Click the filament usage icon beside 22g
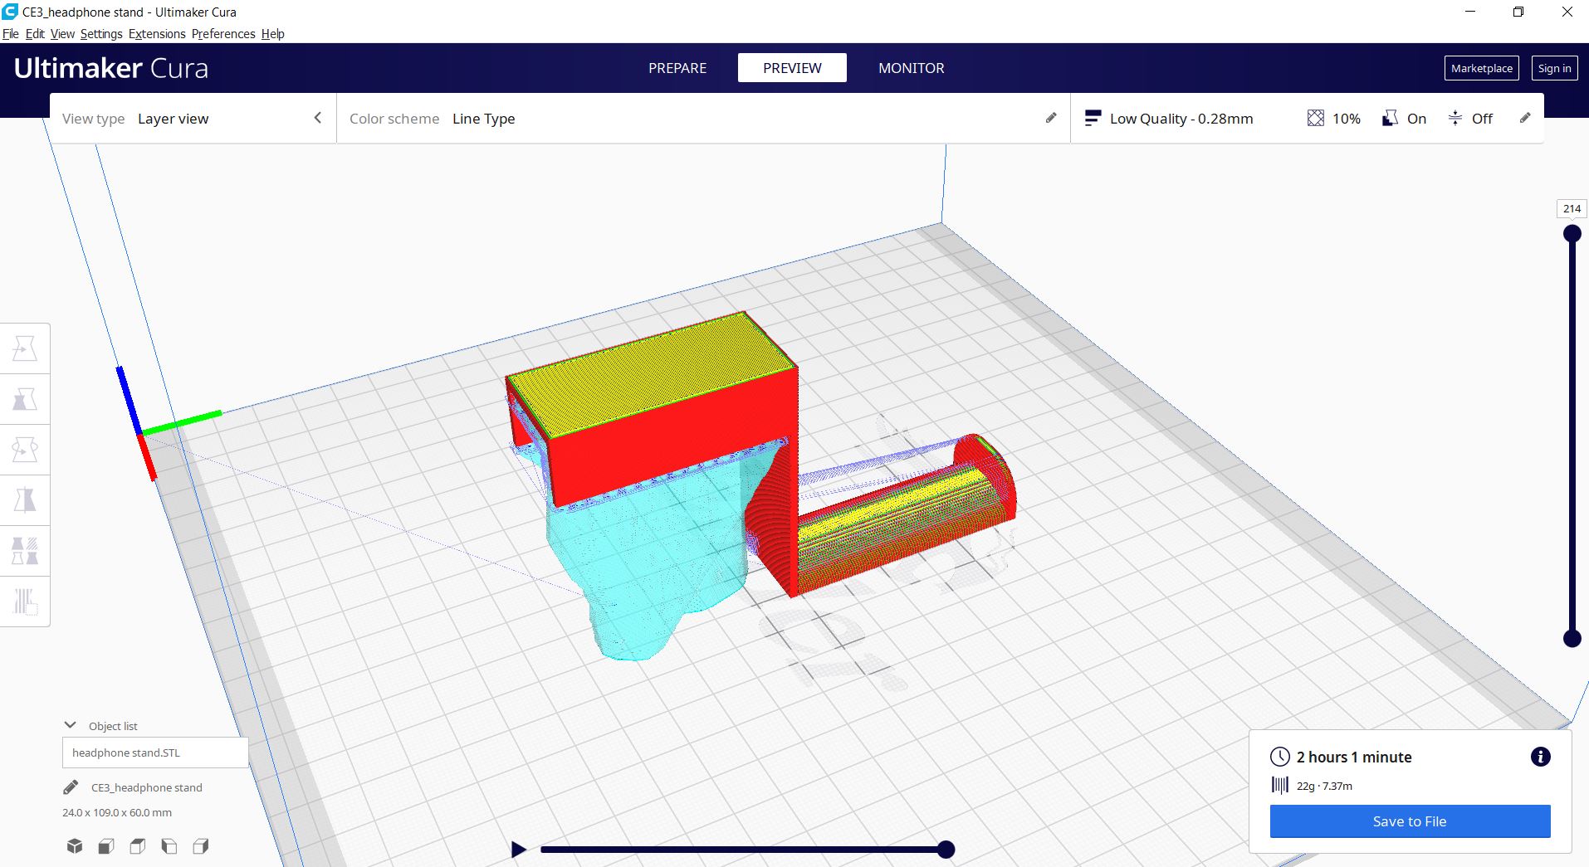The image size is (1589, 867). pyautogui.click(x=1280, y=785)
